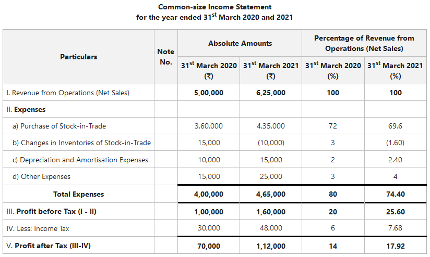
Task: Select the Total Expenses row label
Action: pos(78,194)
